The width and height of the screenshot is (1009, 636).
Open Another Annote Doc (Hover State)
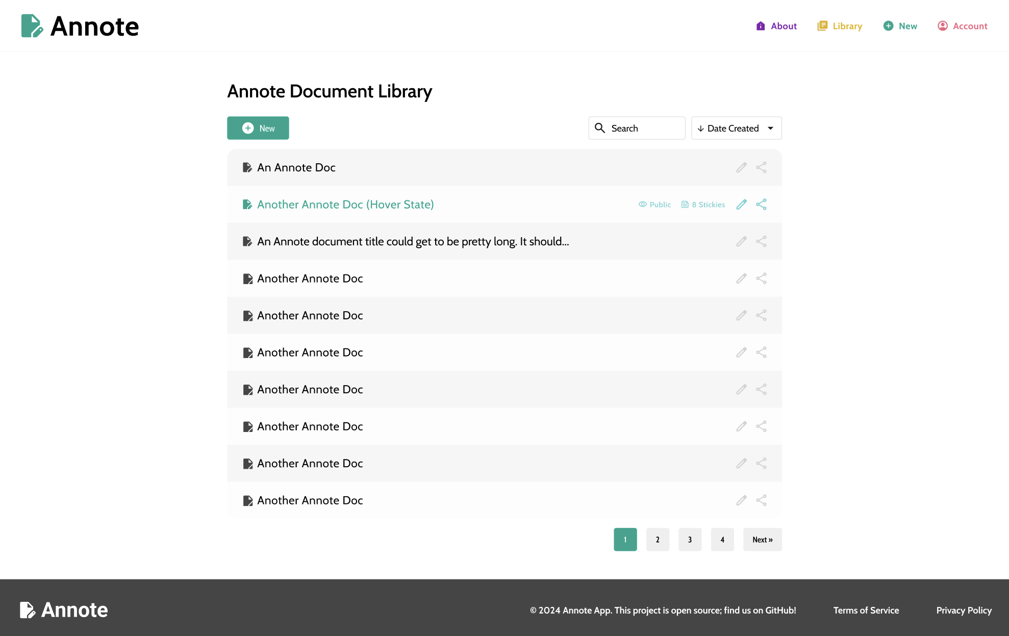pyautogui.click(x=345, y=205)
